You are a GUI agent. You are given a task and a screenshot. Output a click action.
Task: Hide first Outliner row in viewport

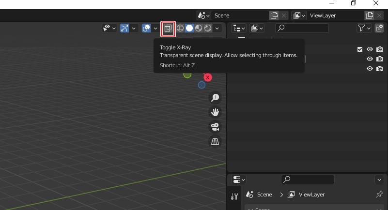(x=370, y=49)
